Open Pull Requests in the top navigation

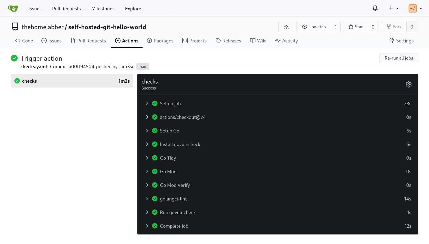point(66,9)
